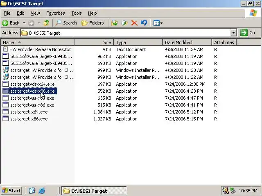
Task: Click the folder icon in the address bar
Action: click(25, 33)
